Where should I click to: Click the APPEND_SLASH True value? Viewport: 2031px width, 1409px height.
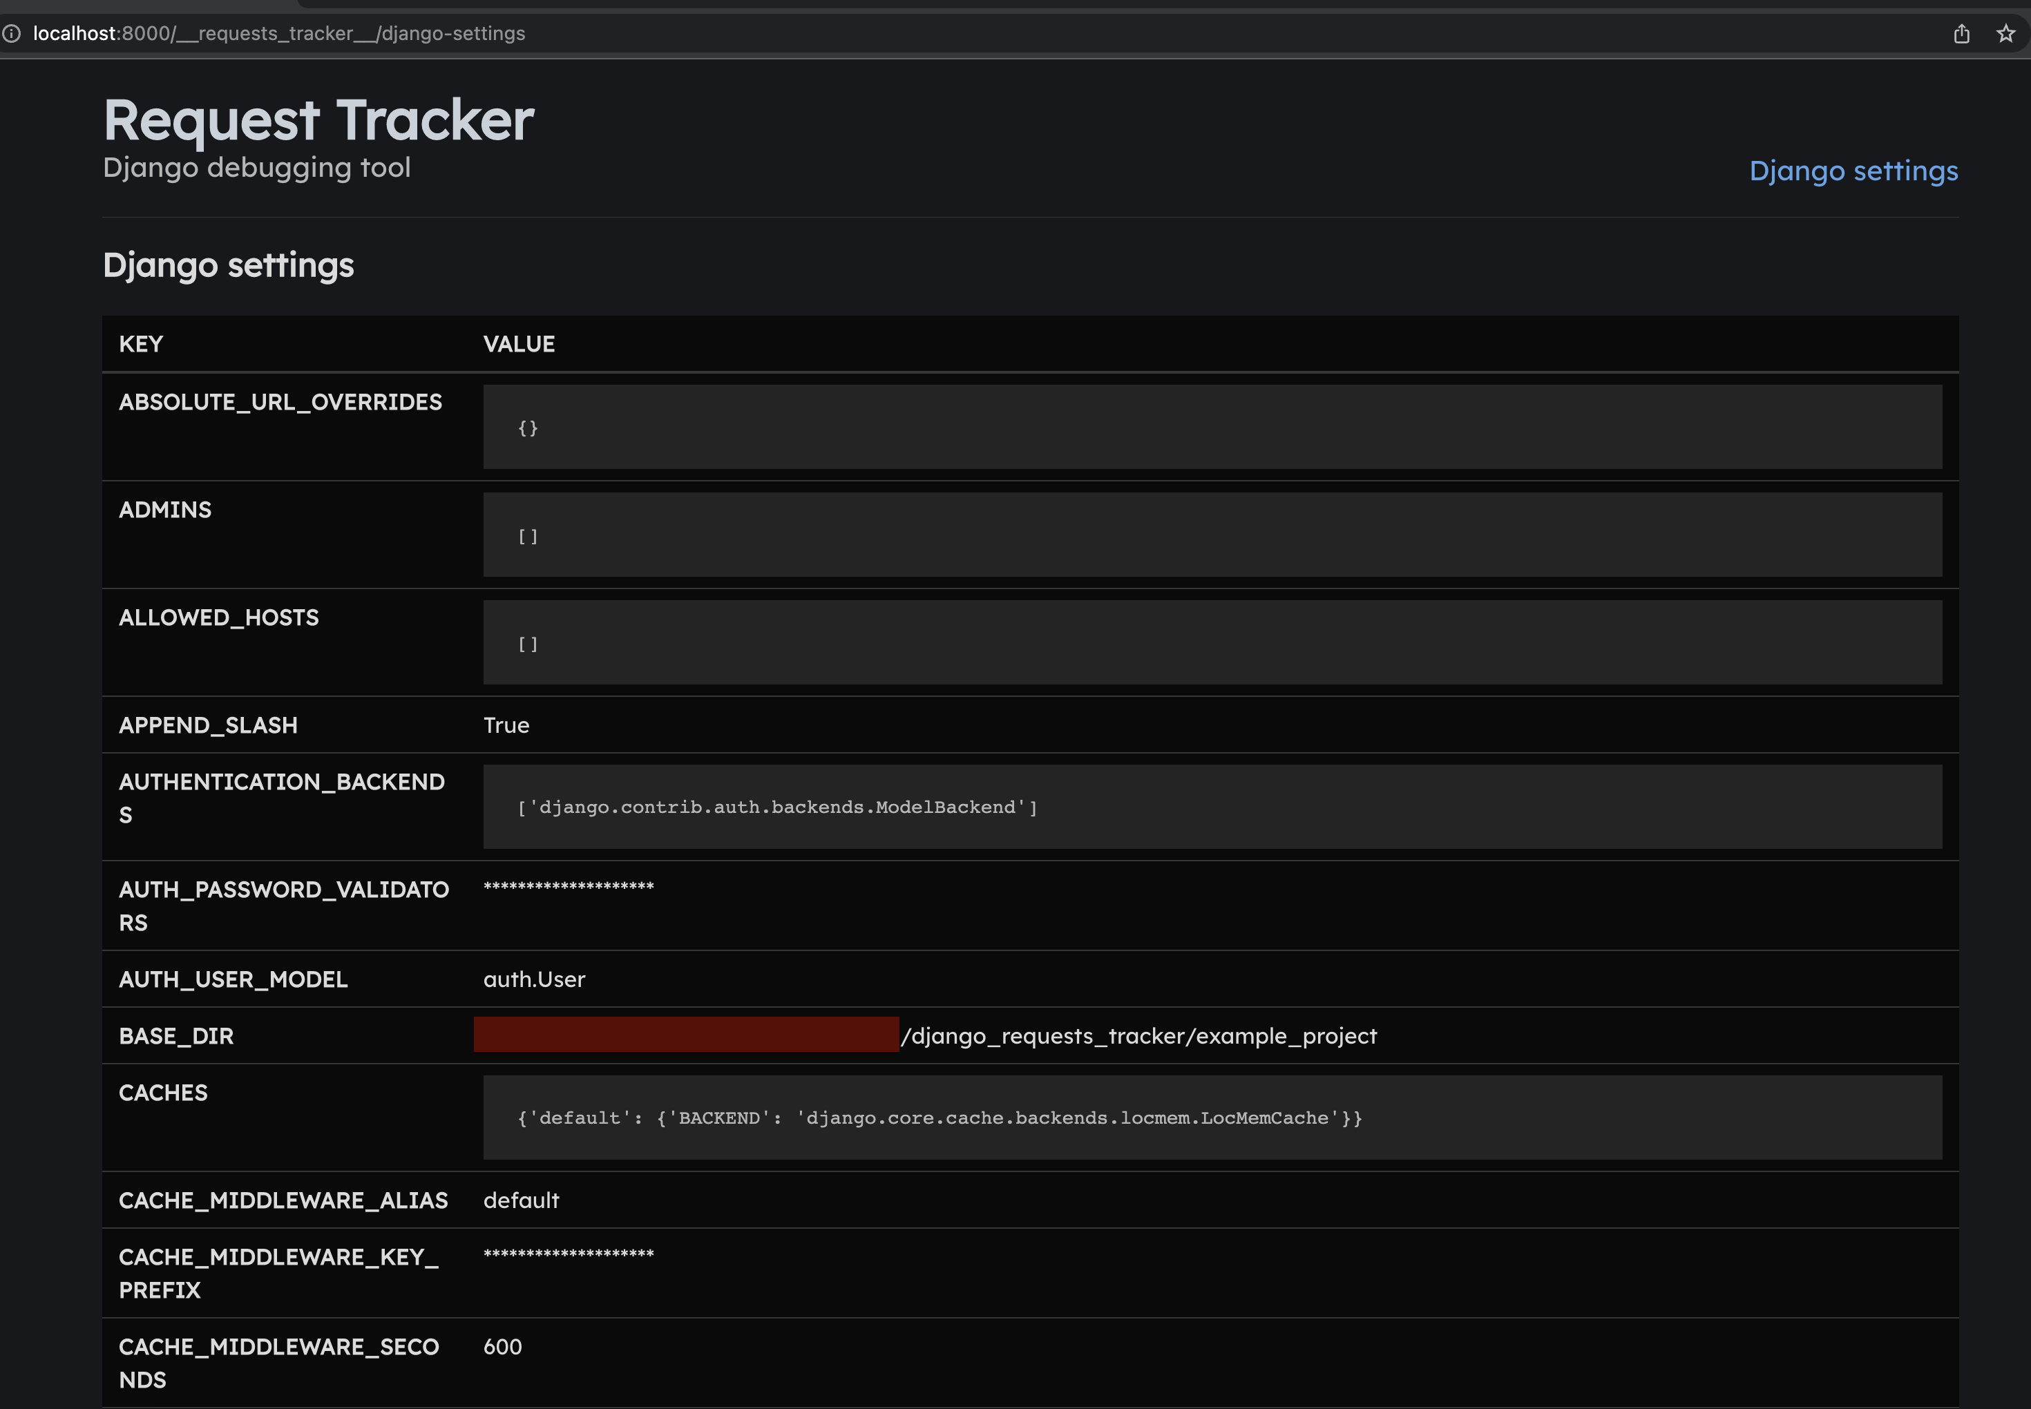pyautogui.click(x=506, y=725)
